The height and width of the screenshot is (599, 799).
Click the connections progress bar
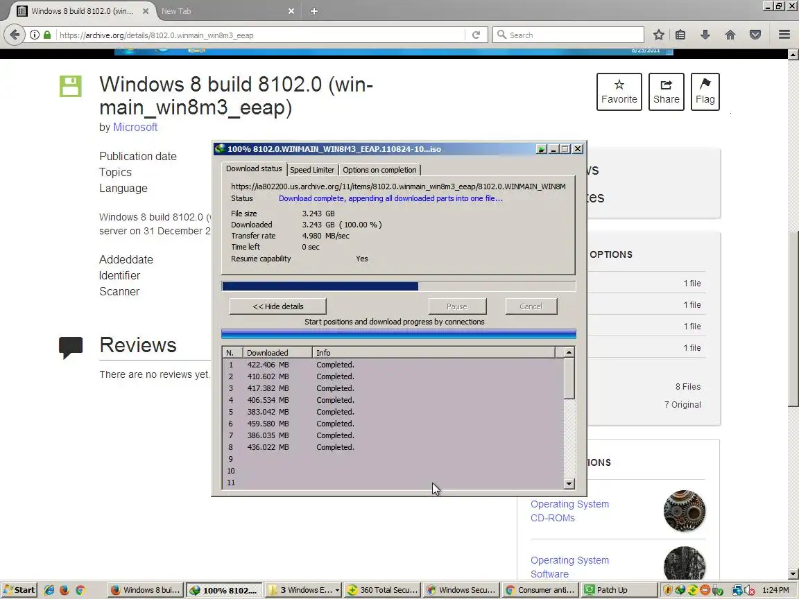399,334
